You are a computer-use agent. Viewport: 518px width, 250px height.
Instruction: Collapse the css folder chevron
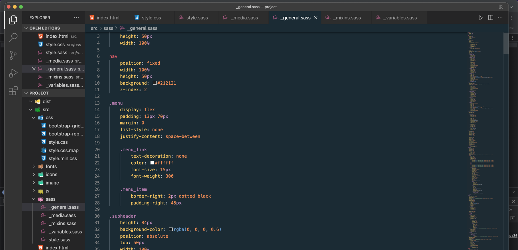[34, 118]
